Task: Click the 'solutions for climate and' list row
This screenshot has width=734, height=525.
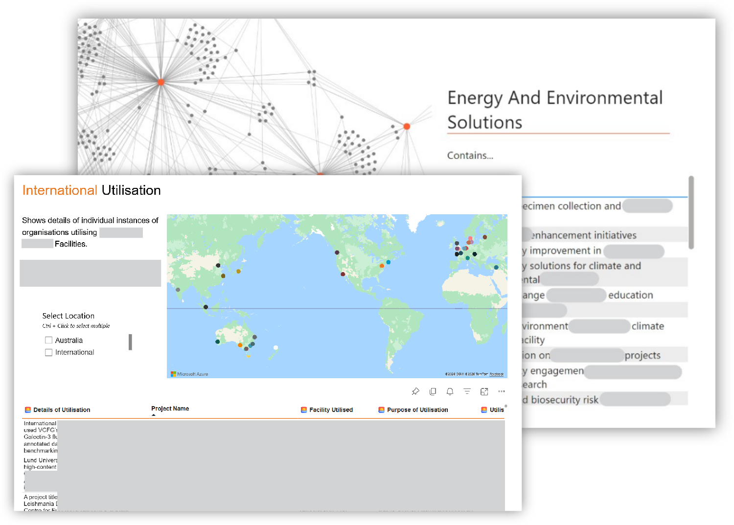Action: (604, 273)
